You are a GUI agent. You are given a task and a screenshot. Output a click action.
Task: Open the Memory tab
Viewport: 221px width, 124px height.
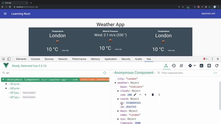pyautogui.click(x=95, y=59)
